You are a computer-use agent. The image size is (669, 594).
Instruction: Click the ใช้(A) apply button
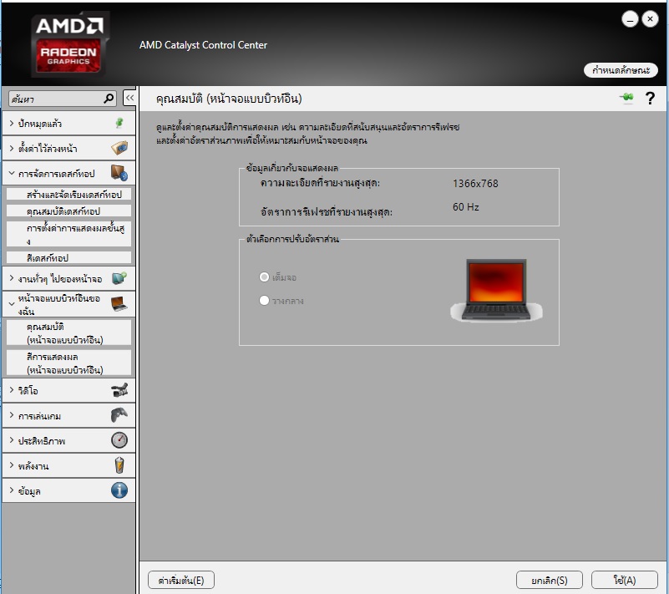point(624,581)
